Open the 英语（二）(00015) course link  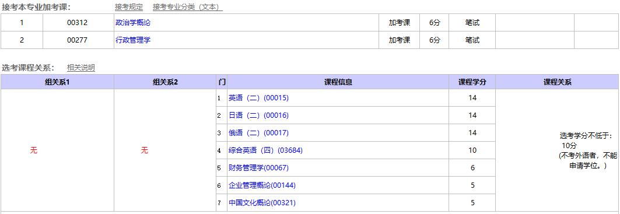[258, 98]
